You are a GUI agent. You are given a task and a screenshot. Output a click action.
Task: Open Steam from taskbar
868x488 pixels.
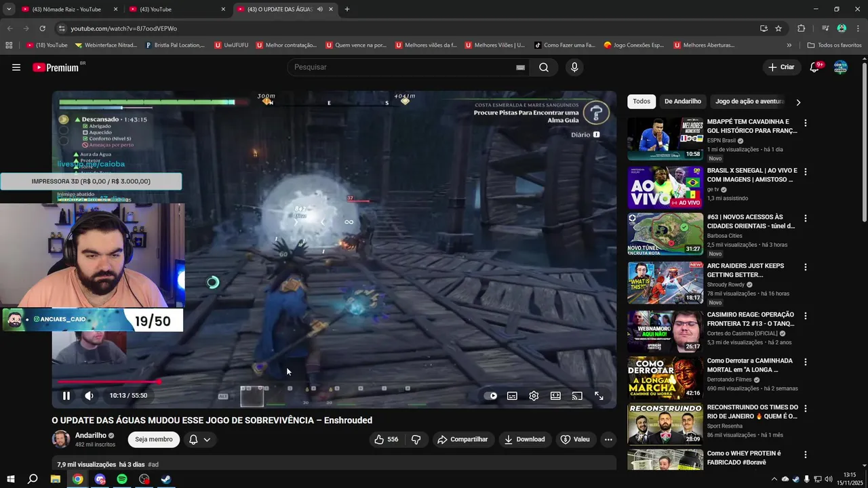pos(166,479)
